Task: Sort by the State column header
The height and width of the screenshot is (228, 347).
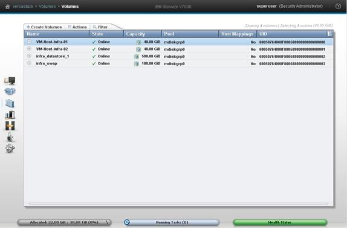Action: (106, 34)
